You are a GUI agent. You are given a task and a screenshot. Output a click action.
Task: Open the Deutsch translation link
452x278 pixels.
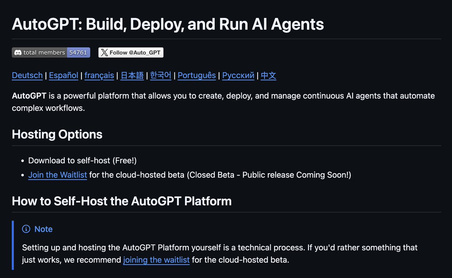click(x=27, y=75)
